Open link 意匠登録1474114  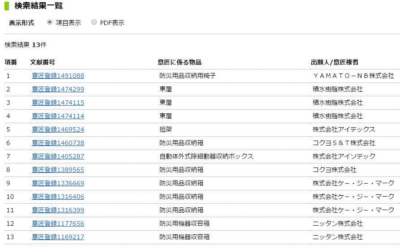(x=58, y=116)
